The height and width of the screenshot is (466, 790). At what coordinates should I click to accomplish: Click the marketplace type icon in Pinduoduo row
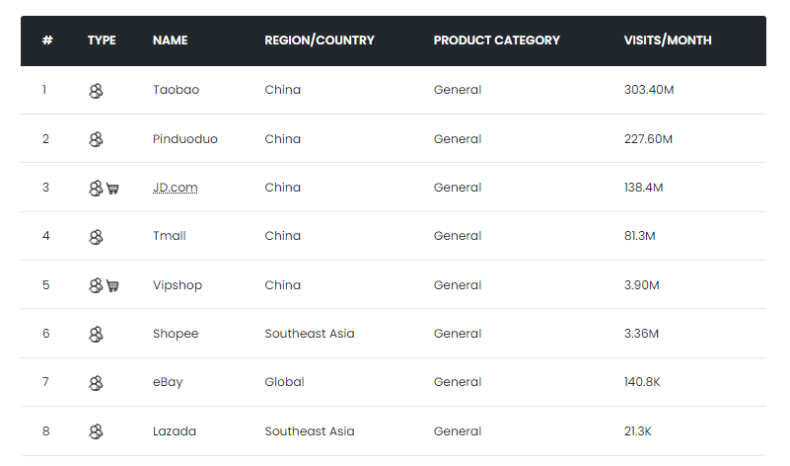pyautogui.click(x=96, y=139)
